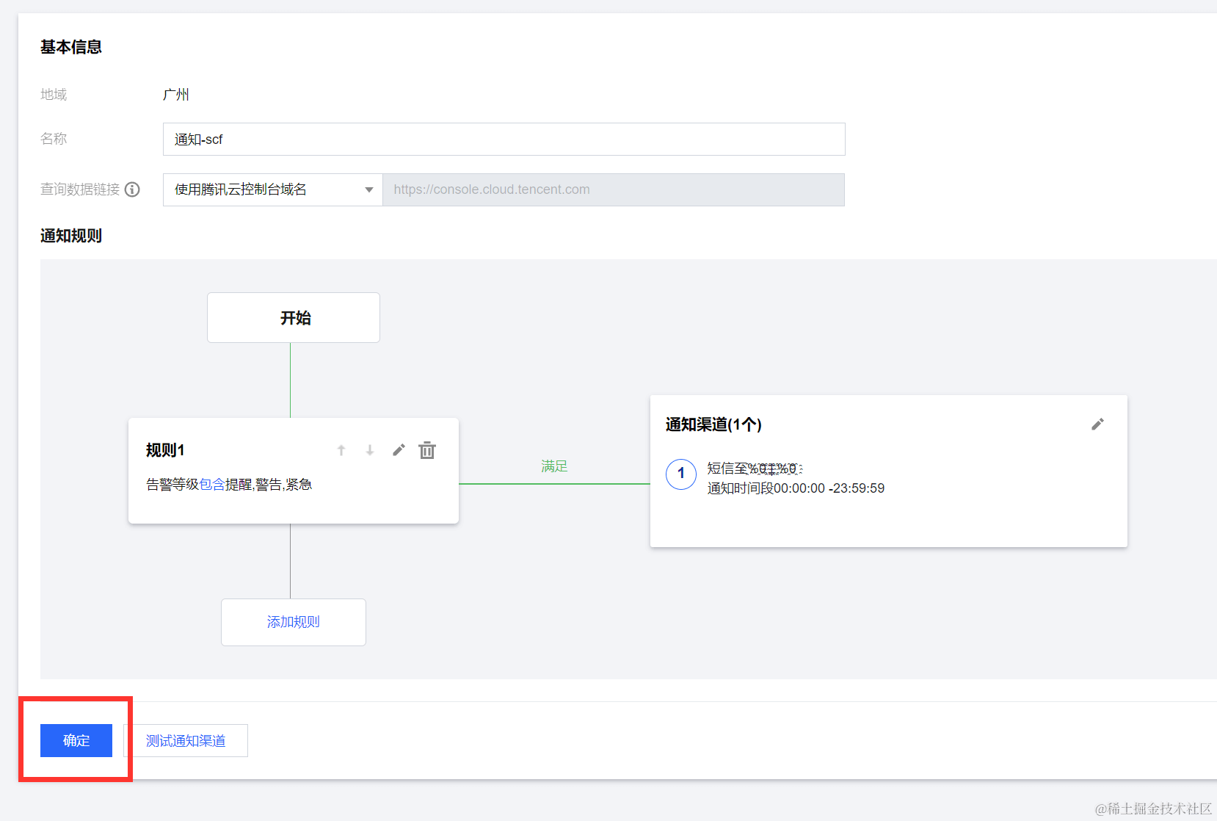Click the 通知渠道(1个) card heading

tap(713, 424)
